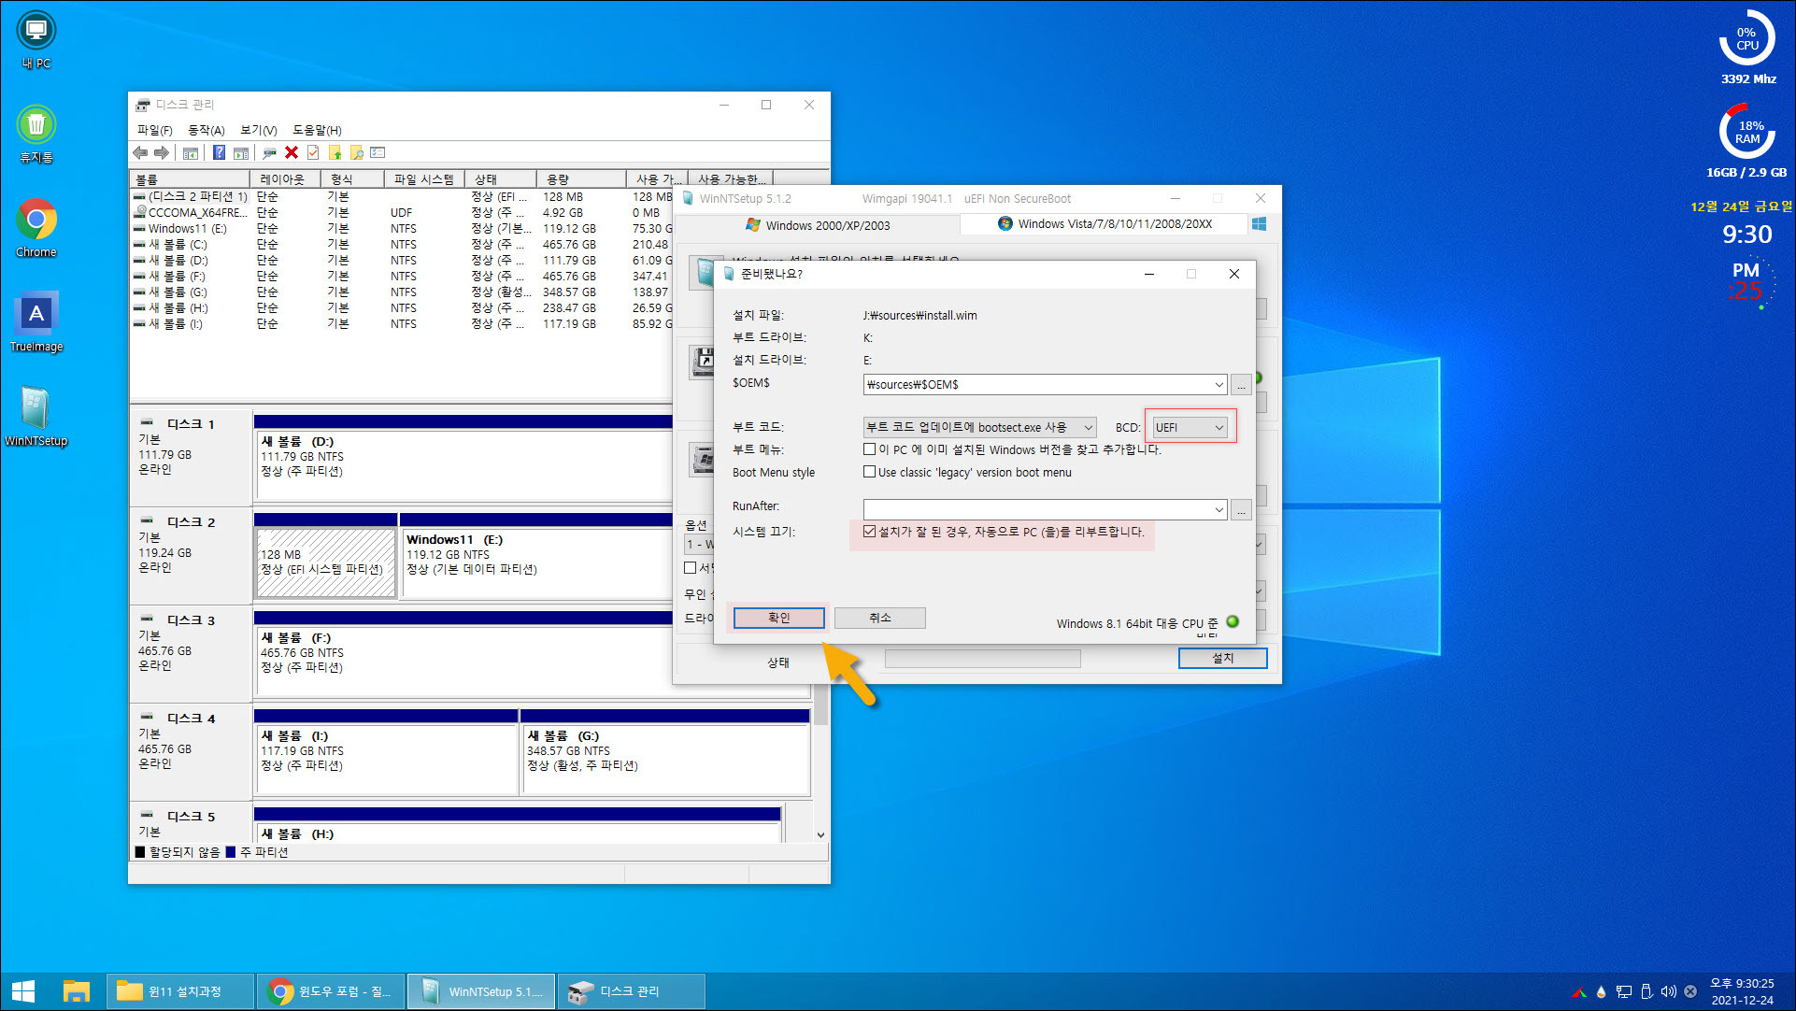Select the Chrome desktop icon

(x=36, y=228)
